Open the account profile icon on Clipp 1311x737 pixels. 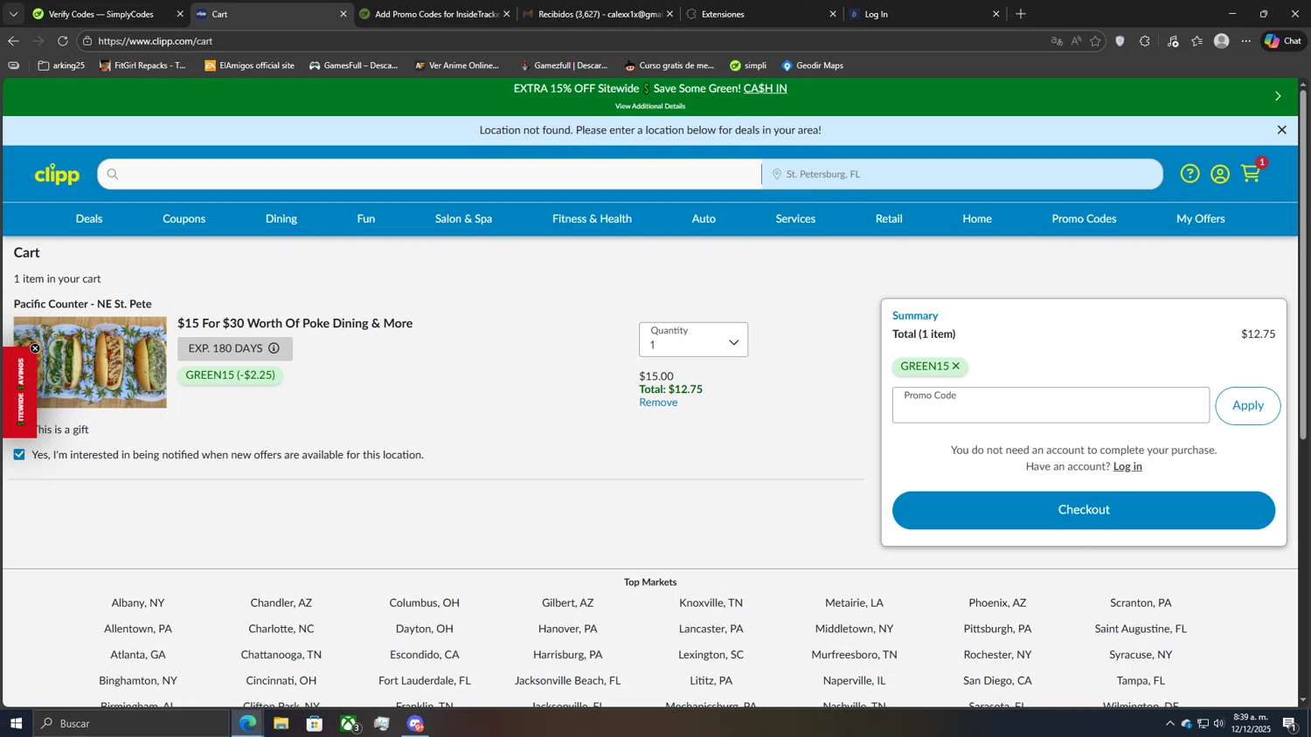[x=1220, y=174]
